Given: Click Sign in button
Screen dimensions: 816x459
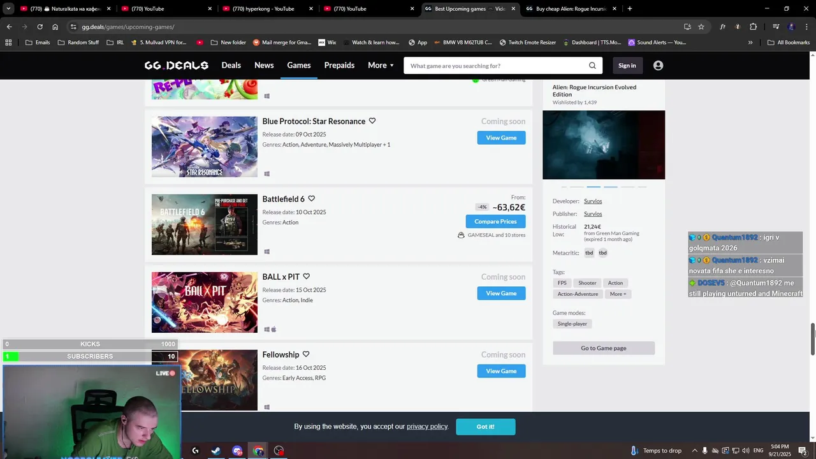Looking at the screenshot, I should point(627,66).
